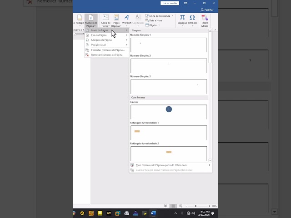Show hidden tray icons chevron

(x=176, y=213)
